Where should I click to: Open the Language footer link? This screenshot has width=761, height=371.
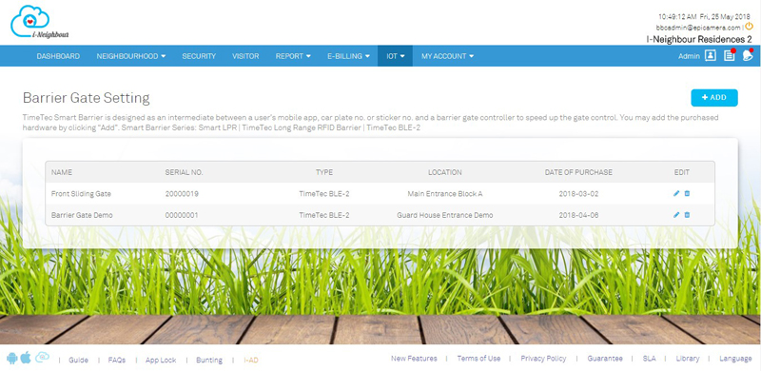[x=735, y=359]
